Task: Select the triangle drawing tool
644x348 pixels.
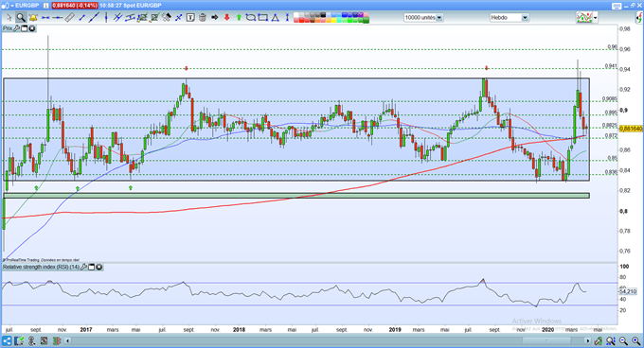Action: [276, 18]
